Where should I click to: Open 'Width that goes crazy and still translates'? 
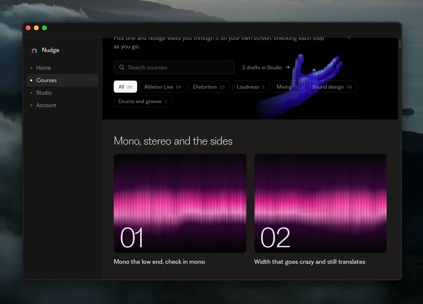pos(310,262)
